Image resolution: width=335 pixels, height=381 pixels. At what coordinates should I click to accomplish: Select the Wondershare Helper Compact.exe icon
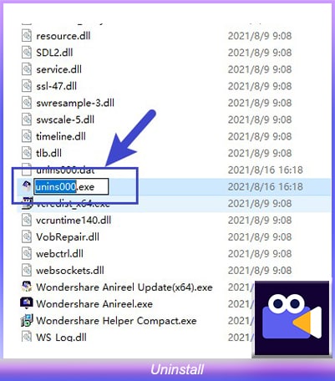(x=27, y=321)
